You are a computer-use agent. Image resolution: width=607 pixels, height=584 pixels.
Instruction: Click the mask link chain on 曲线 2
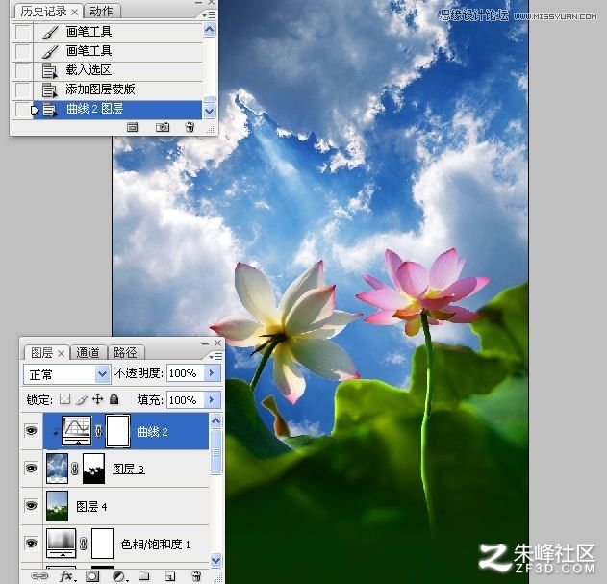click(x=99, y=431)
